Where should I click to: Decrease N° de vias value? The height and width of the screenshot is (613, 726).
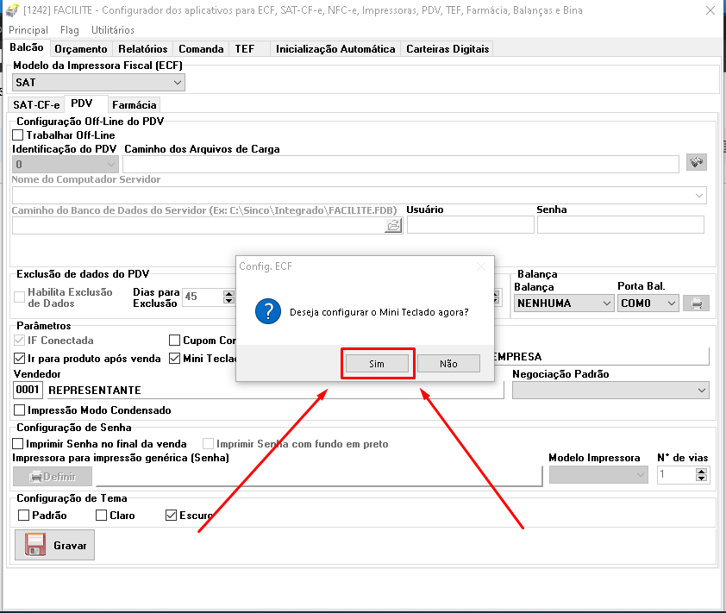(x=702, y=479)
